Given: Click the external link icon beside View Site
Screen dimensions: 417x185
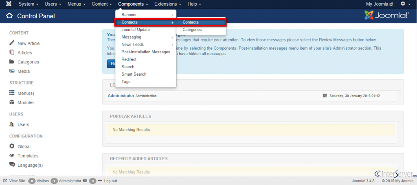Looking at the screenshot, I should (x=5, y=181).
